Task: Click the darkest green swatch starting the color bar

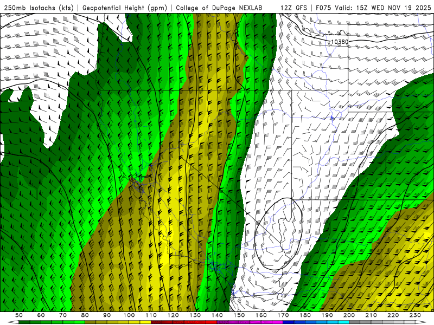Action: pyautogui.click(x=24, y=322)
